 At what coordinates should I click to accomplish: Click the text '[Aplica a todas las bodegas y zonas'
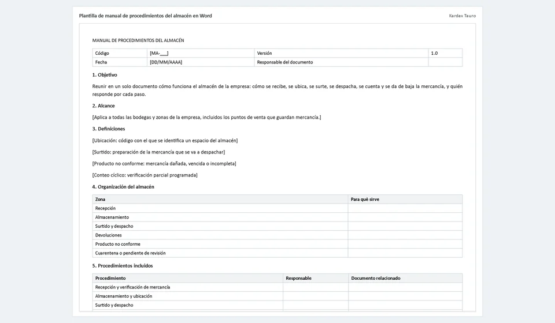207,117
